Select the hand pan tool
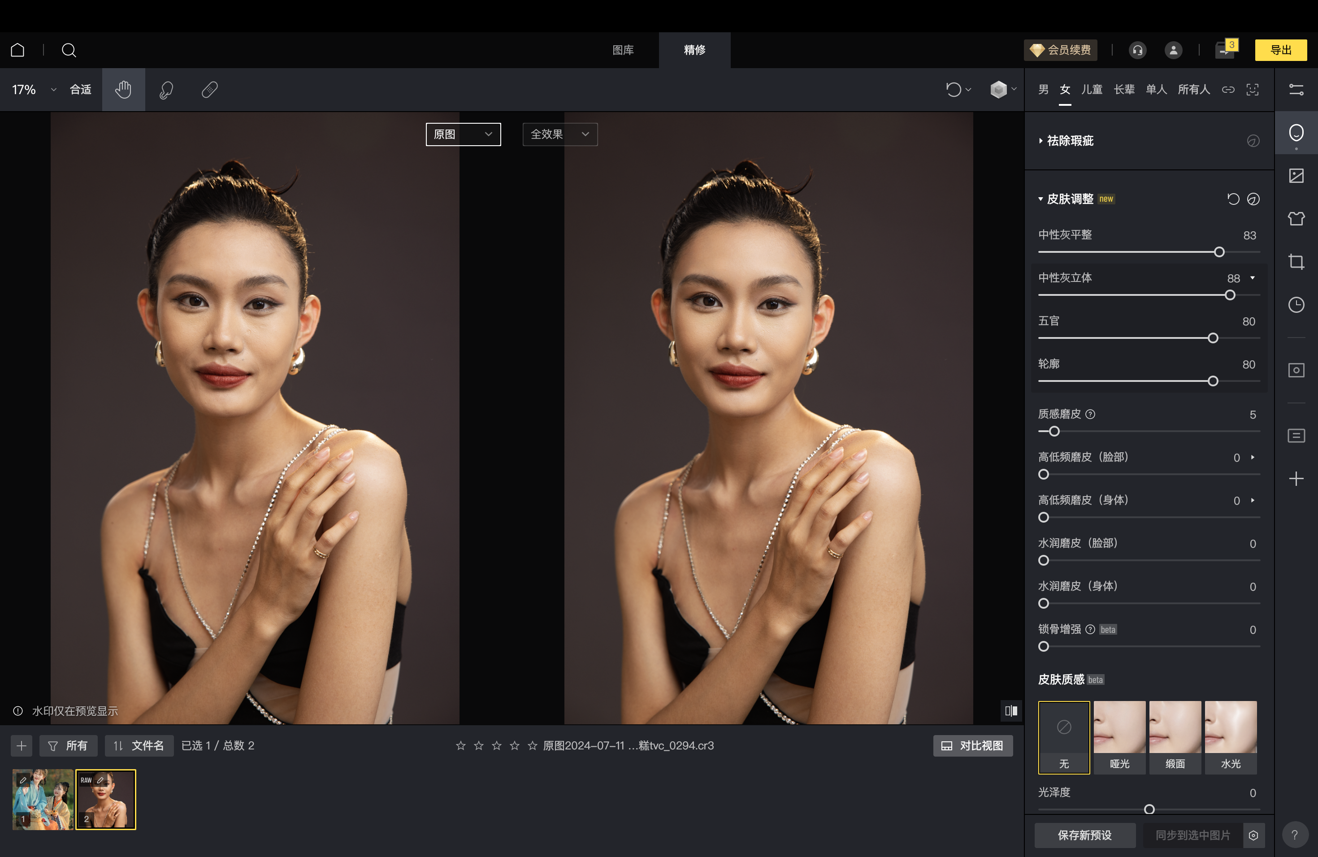The height and width of the screenshot is (857, 1318). pos(123,89)
